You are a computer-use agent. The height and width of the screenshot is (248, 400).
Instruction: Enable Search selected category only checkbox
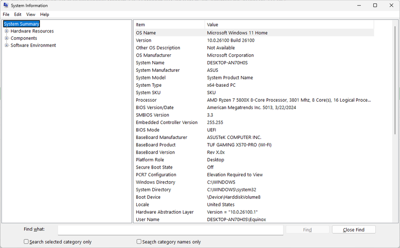click(x=26, y=242)
